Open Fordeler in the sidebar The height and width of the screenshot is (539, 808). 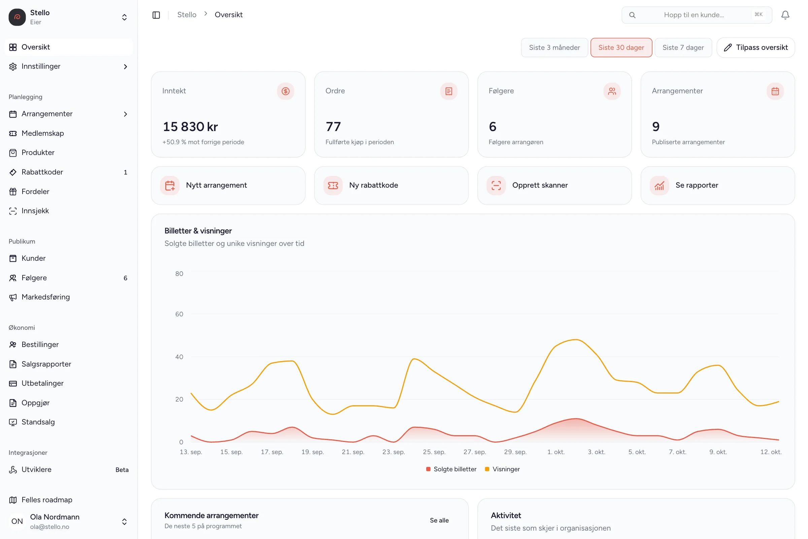69,191
